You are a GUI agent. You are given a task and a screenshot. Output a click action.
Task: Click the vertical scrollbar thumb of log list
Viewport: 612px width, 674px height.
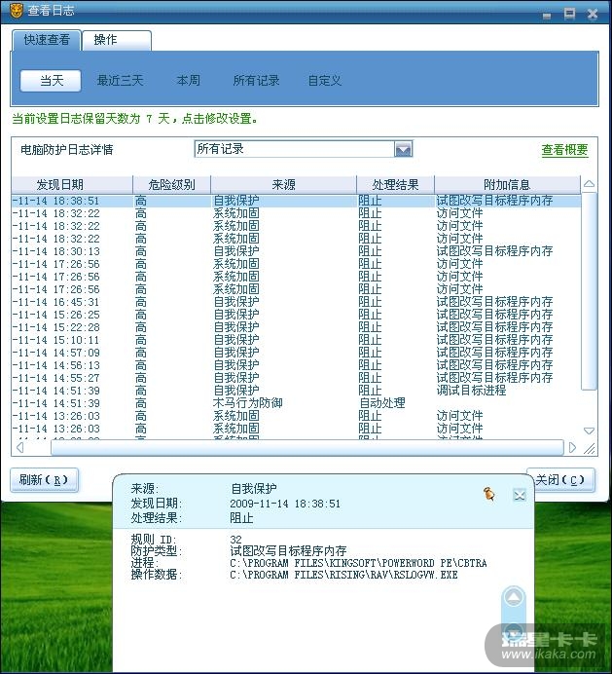[x=590, y=291]
